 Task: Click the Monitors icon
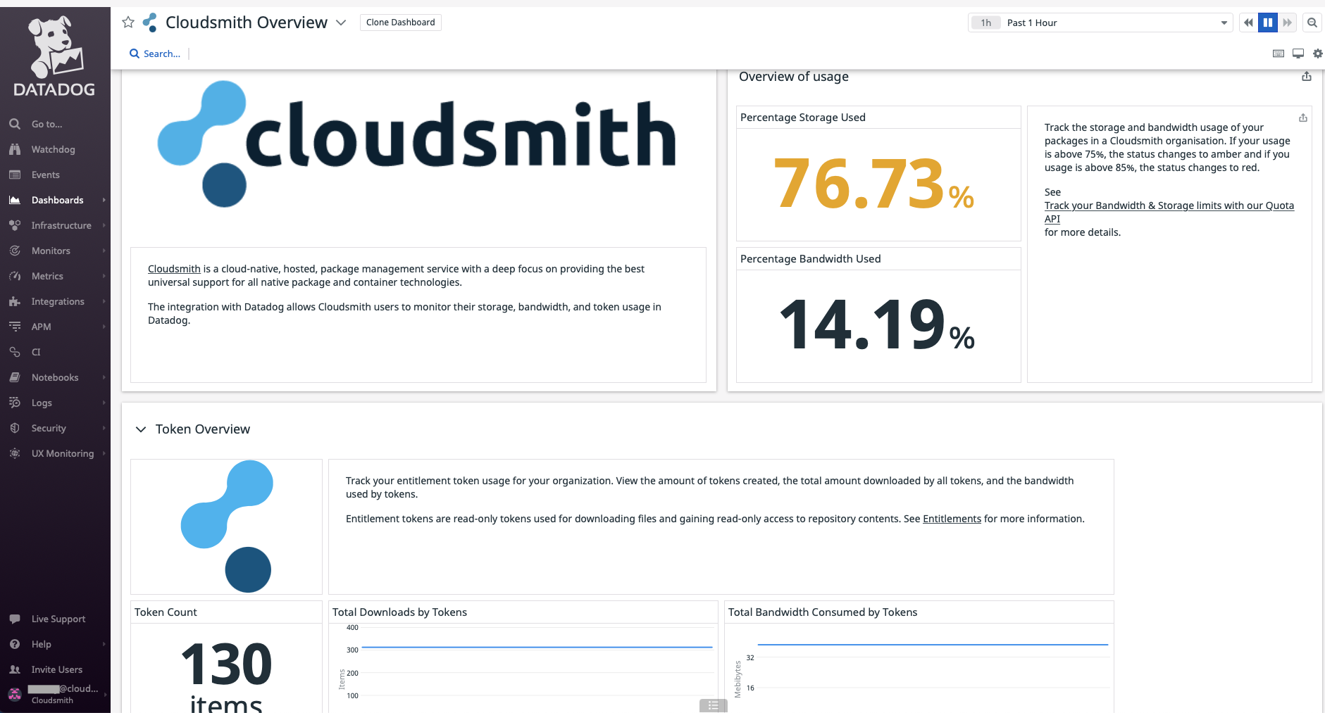[x=15, y=251]
